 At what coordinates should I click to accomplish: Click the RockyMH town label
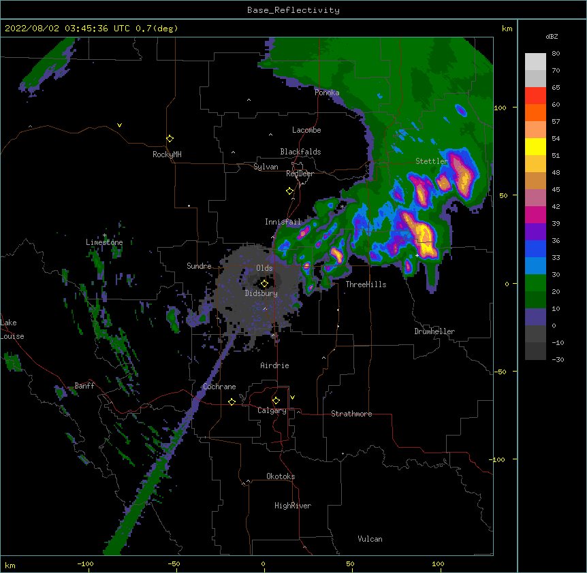tap(167, 154)
